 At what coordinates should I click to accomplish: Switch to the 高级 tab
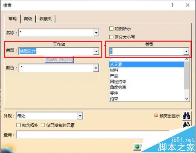coord(28,19)
